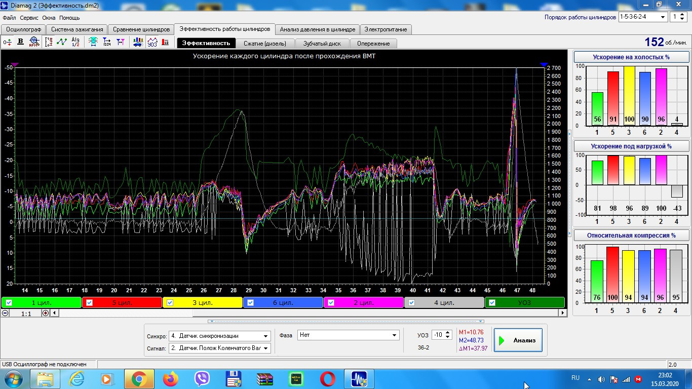
Task: Open the Синхро sensor dropdown
Action: point(266,336)
